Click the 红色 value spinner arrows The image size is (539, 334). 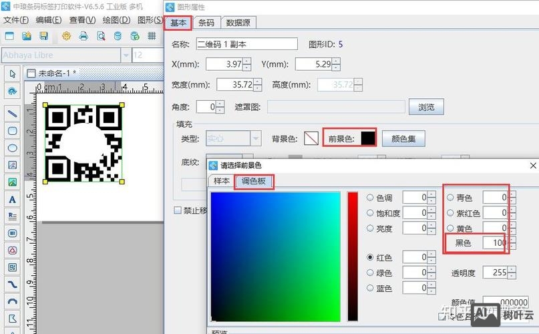[x=431, y=257]
